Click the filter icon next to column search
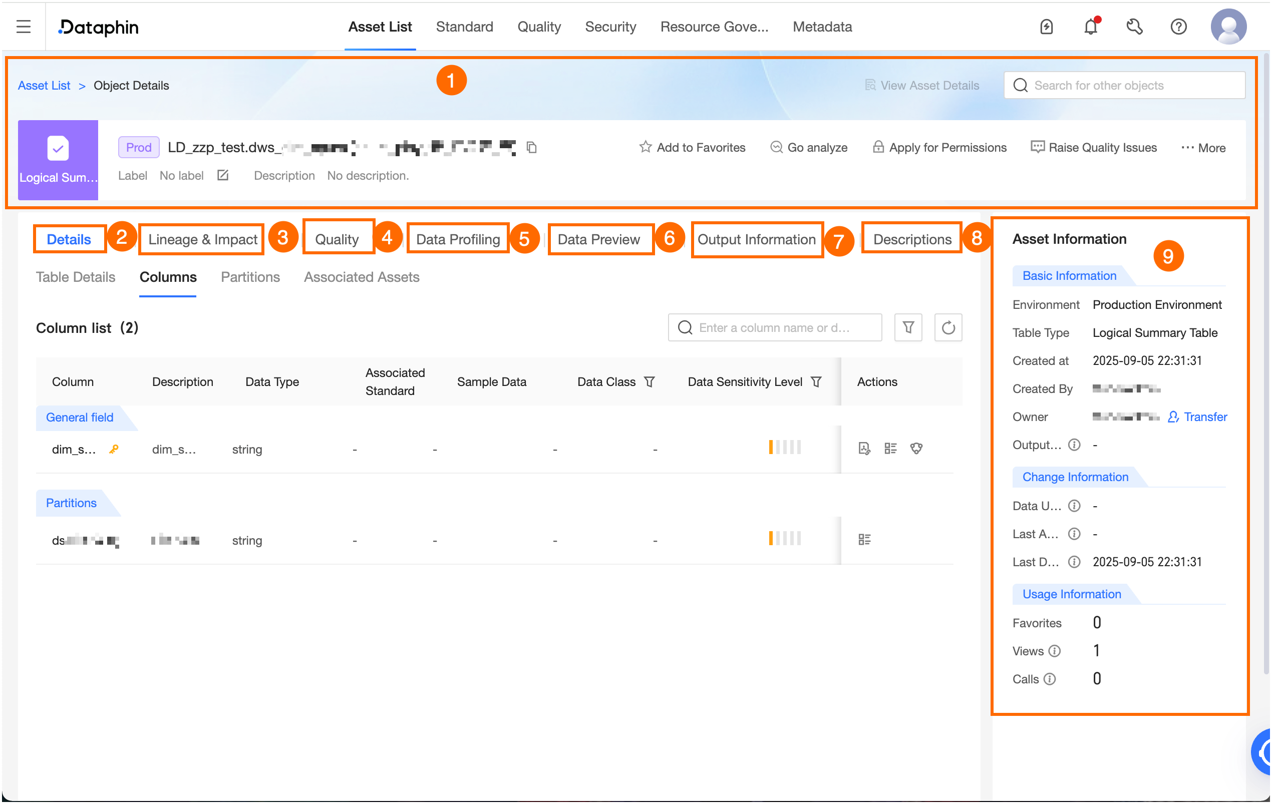The width and height of the screenshot is (1272, 804). point(908,327)
